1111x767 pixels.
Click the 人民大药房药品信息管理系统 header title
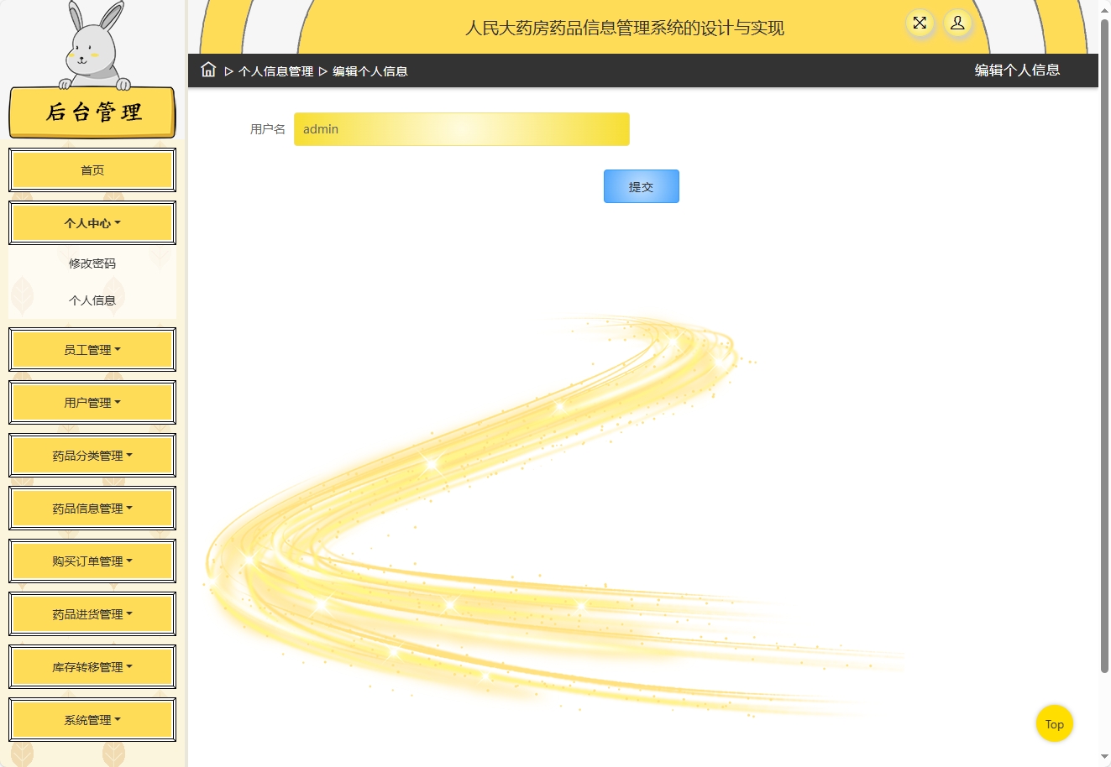(625, 28)
